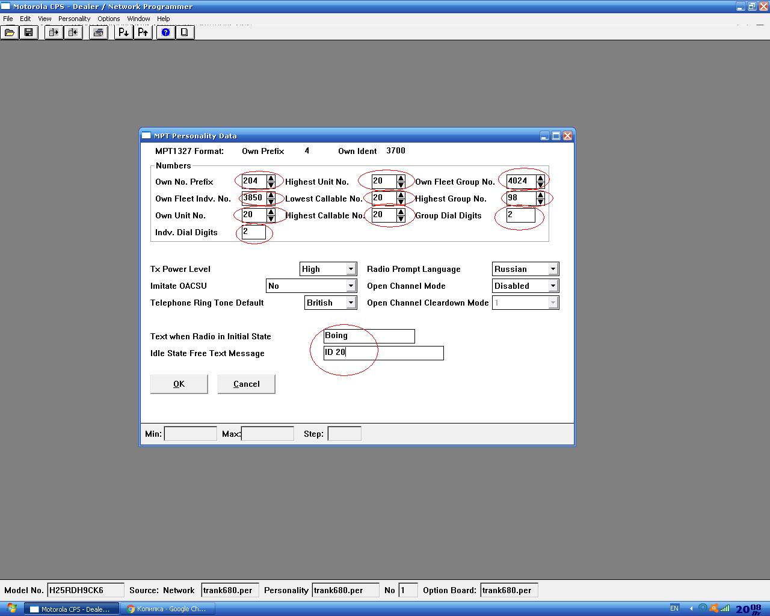Decrease the Highest Callable No. value
Screen dimensions: 770x616
coord(401,218)
